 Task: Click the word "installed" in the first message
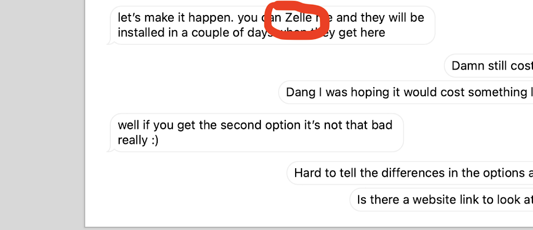tap(139, 33)
